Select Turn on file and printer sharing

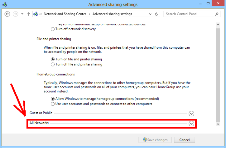(53, 59)
